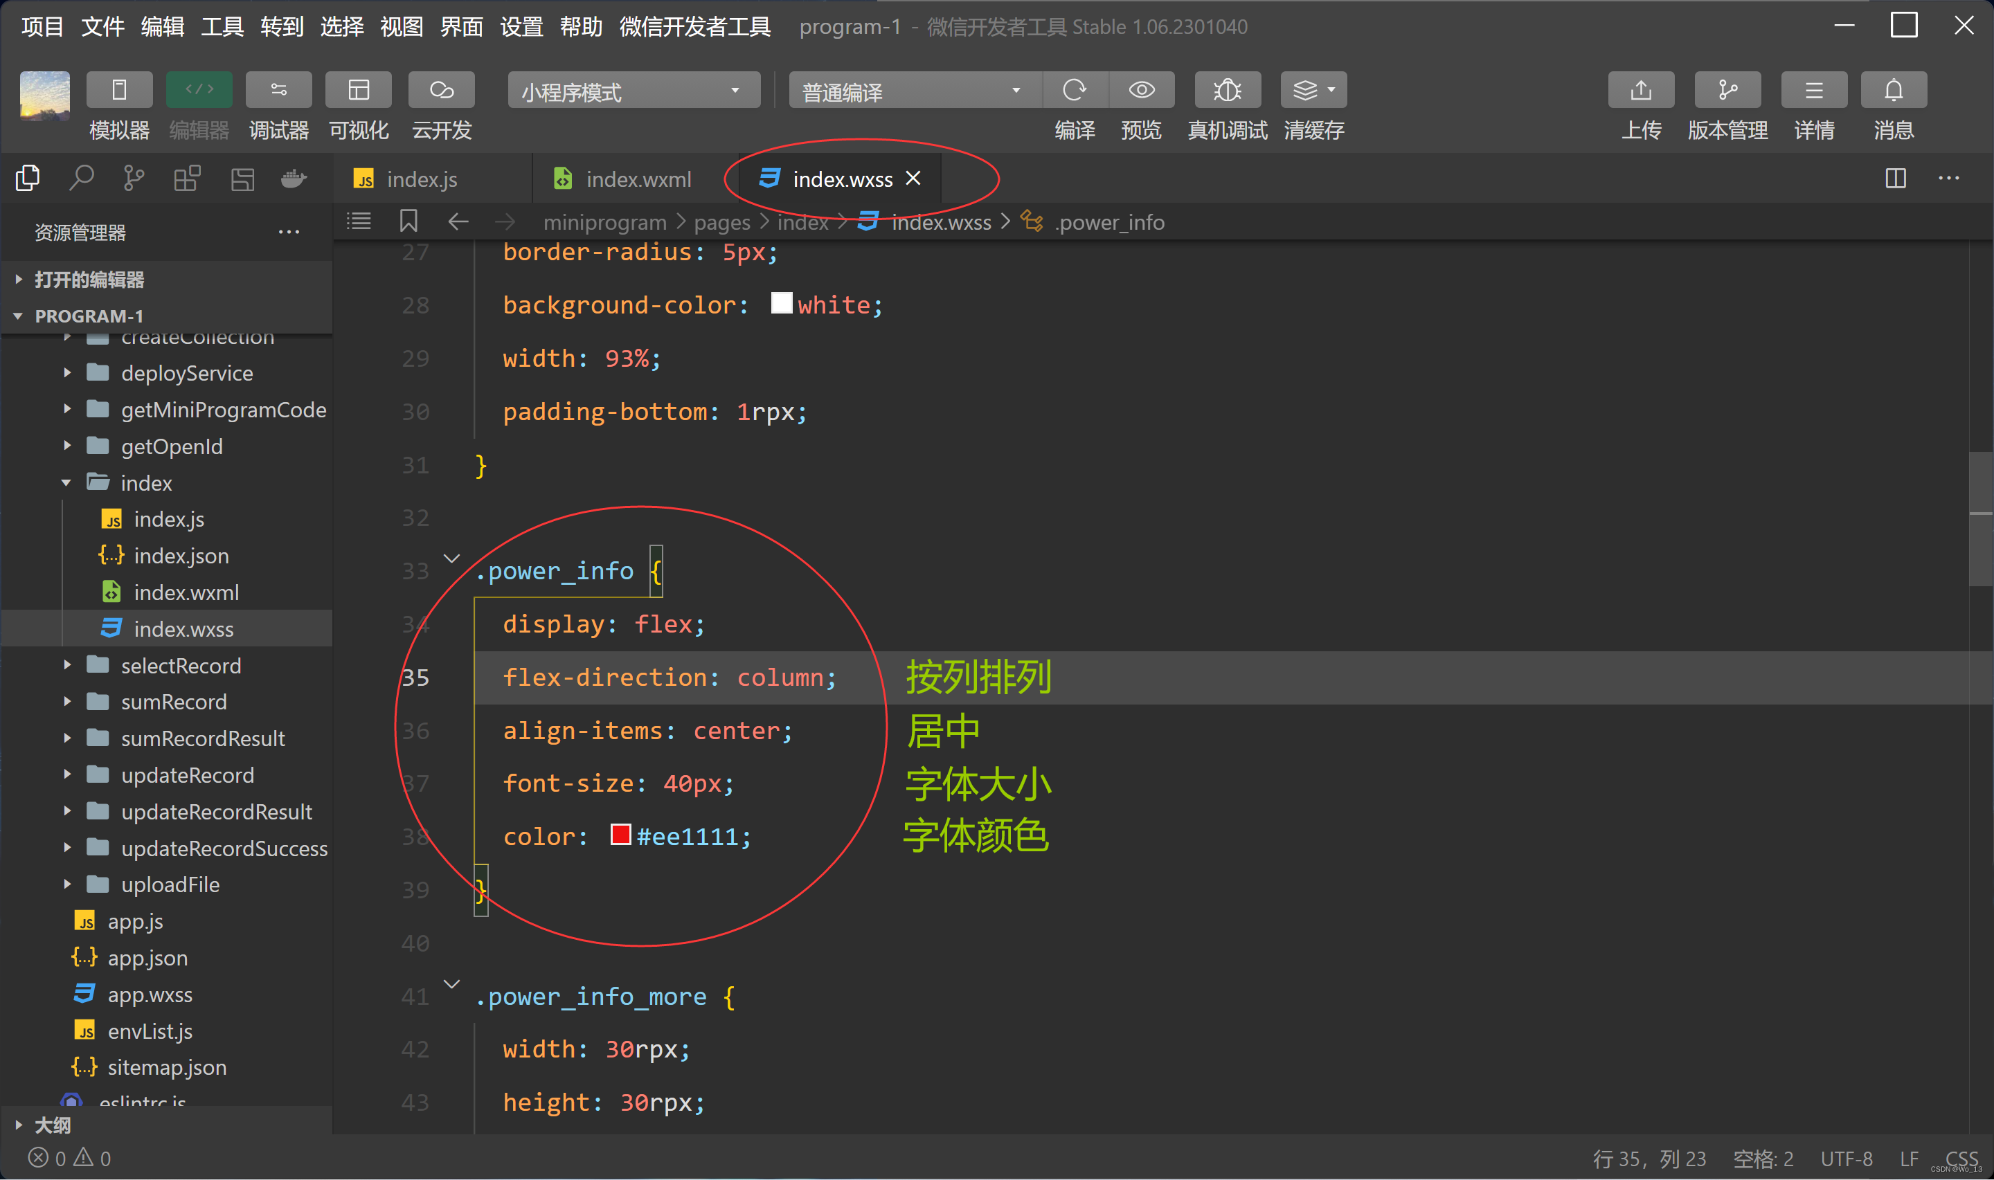
Task: Open the source control branch icon
Action: (x=134, y=178)
